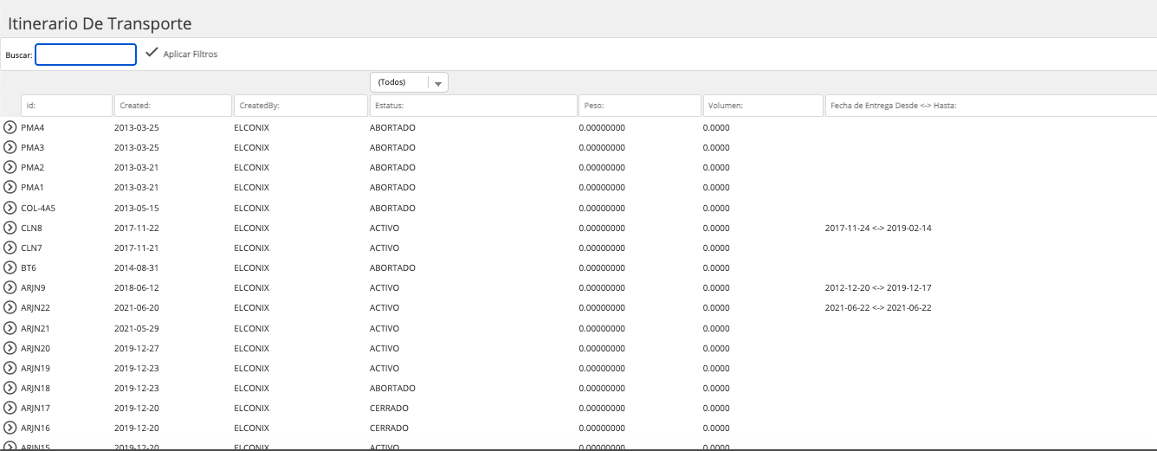Screen dimensions: 1157x451
Task: Open details arrow for row PMA4
Action: pos(10,127)
